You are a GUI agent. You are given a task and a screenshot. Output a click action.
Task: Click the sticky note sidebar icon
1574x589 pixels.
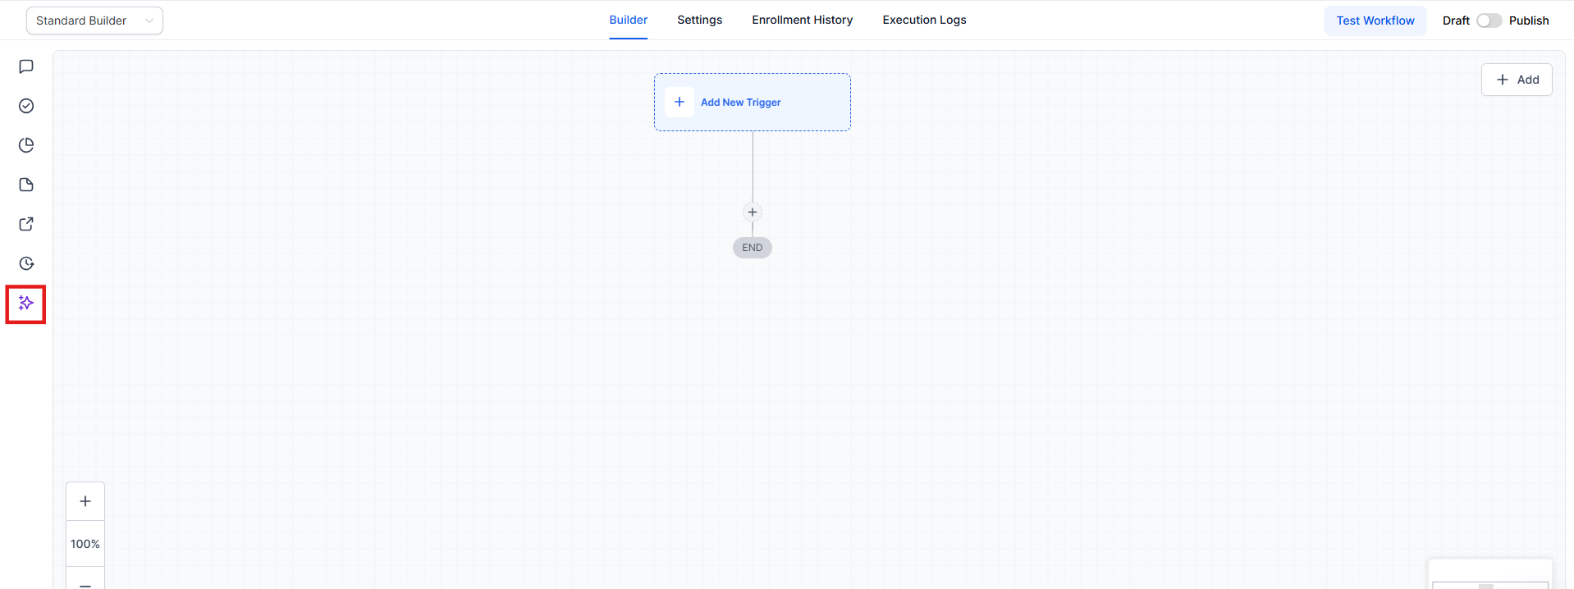pos(26,185)
